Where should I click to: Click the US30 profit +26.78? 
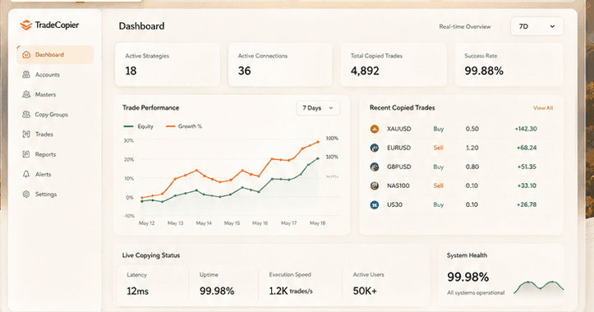coord(527,204)
